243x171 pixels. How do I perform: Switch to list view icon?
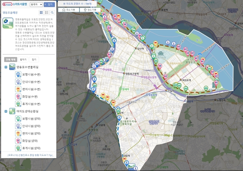(x=46, y=13)
